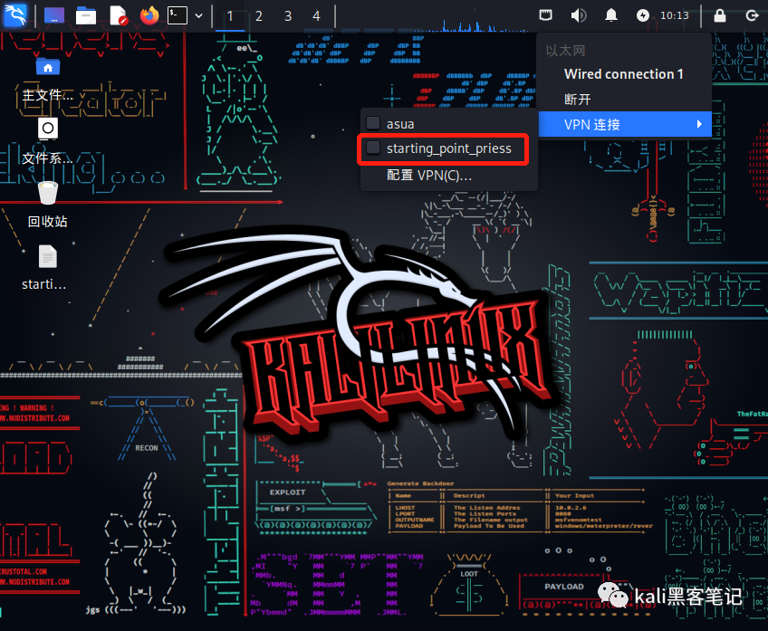The width and height of the screenshot is (768, 631).
Task: Launch Firefox from the top panel
Action: (149, 14)
